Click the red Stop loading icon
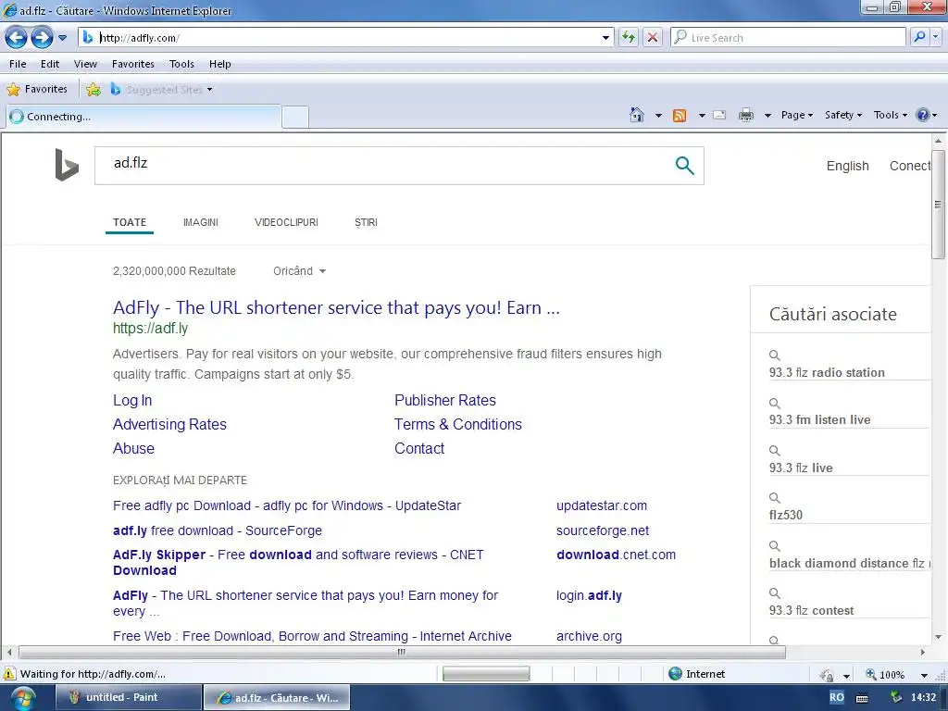Viewport: 948px width, 711px height. click(653, 37)
